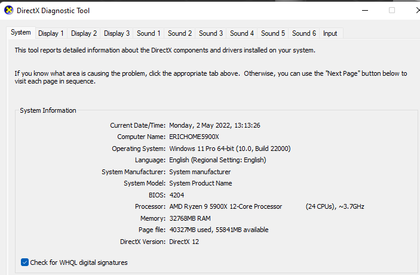The image size is (420, 275).
Task: Open the Display 1 tab
Action: pos(51,33)
